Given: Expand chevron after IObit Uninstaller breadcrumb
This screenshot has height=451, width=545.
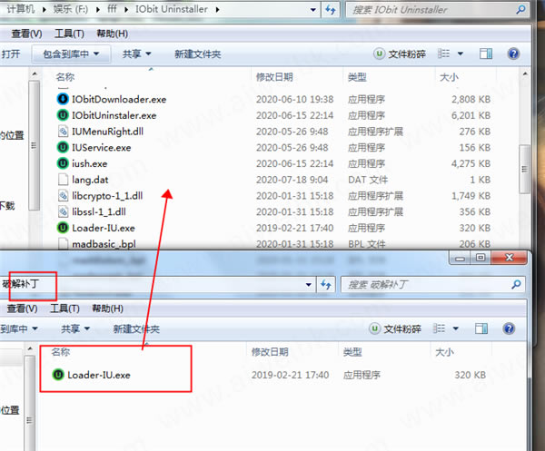Looking at the screenshot, I should pyautogui.click(x=218, y=9).
